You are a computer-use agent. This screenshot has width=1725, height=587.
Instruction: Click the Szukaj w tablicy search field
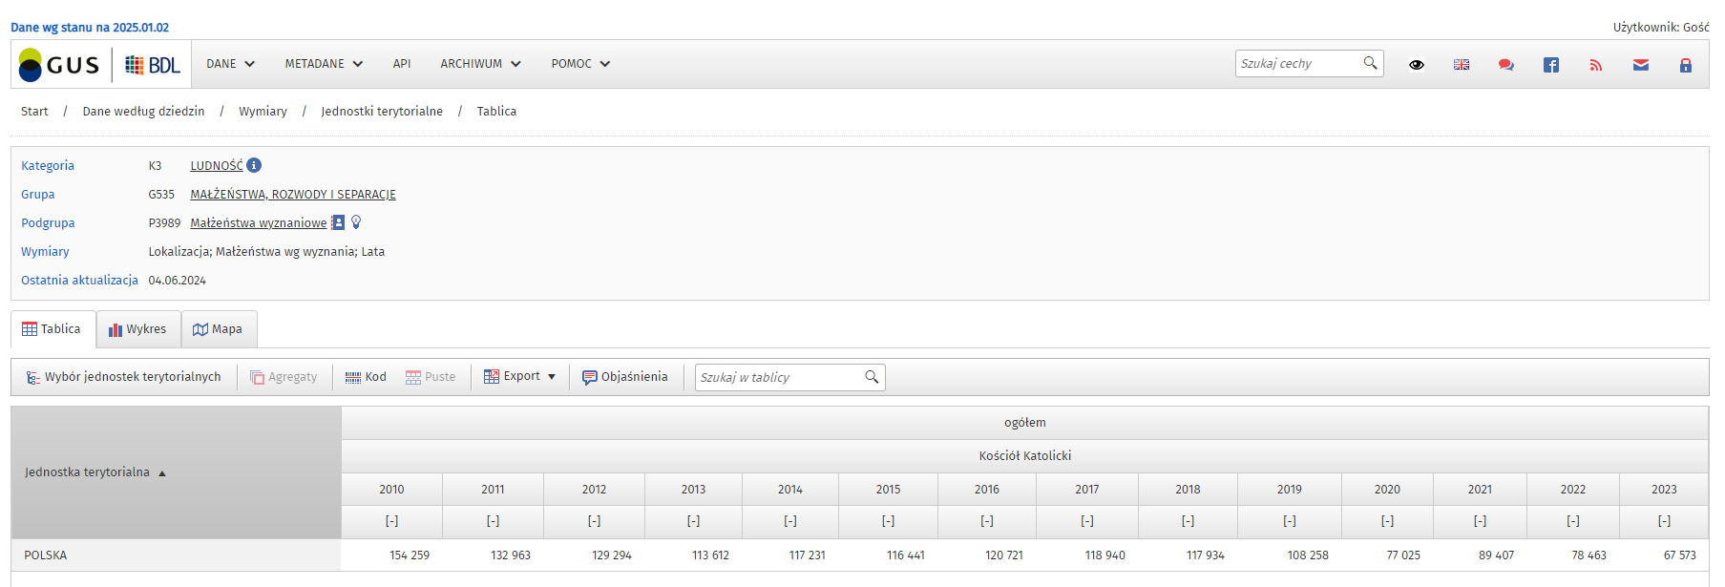click(779, 377)
